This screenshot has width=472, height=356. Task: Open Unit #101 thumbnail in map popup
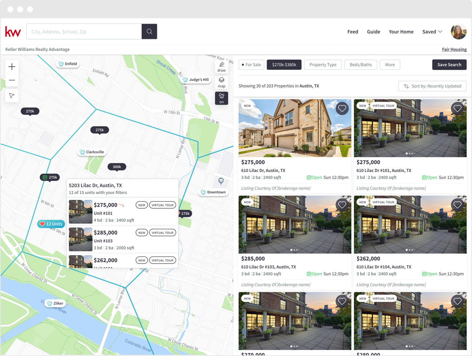point(81,212)
